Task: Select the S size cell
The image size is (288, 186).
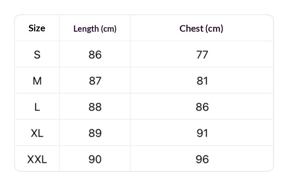Action: (37, 55)
